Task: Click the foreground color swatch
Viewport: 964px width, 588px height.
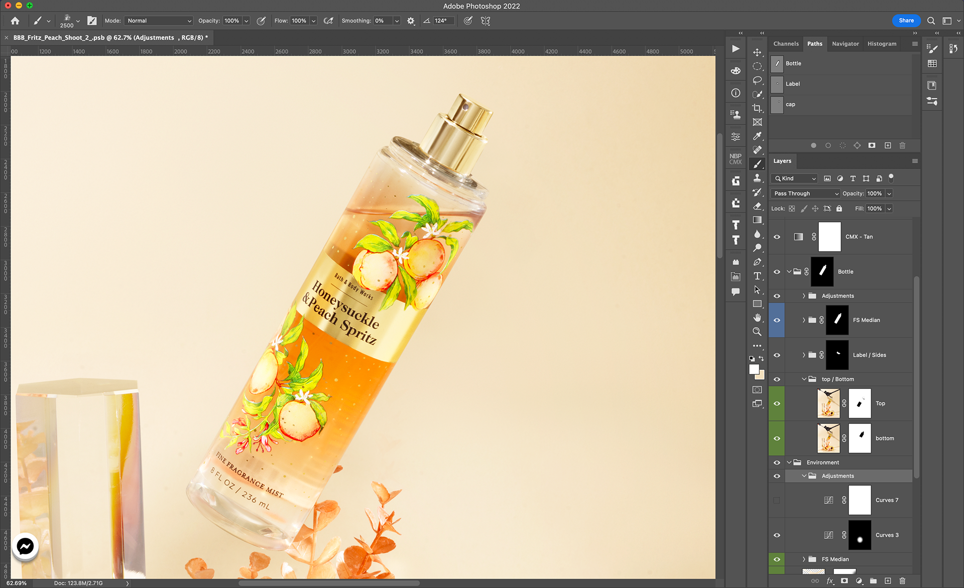Action: (754, 369)
